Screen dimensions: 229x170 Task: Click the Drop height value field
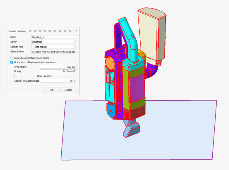pos(58,67)
